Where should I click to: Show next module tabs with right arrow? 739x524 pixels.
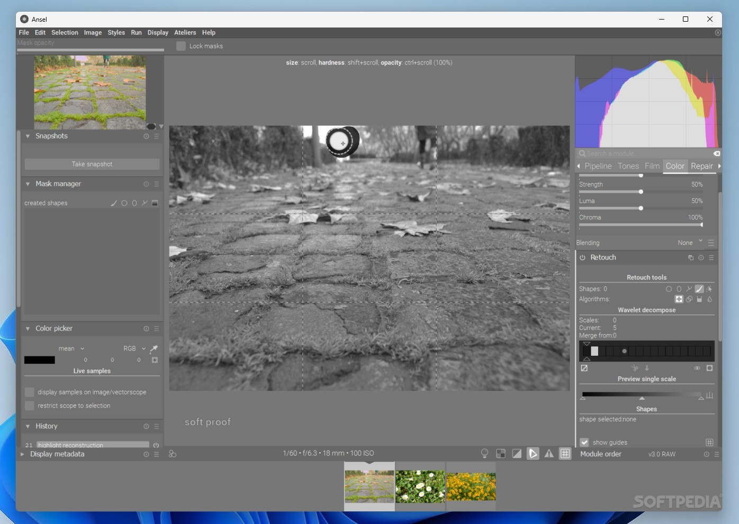[719, 166]
